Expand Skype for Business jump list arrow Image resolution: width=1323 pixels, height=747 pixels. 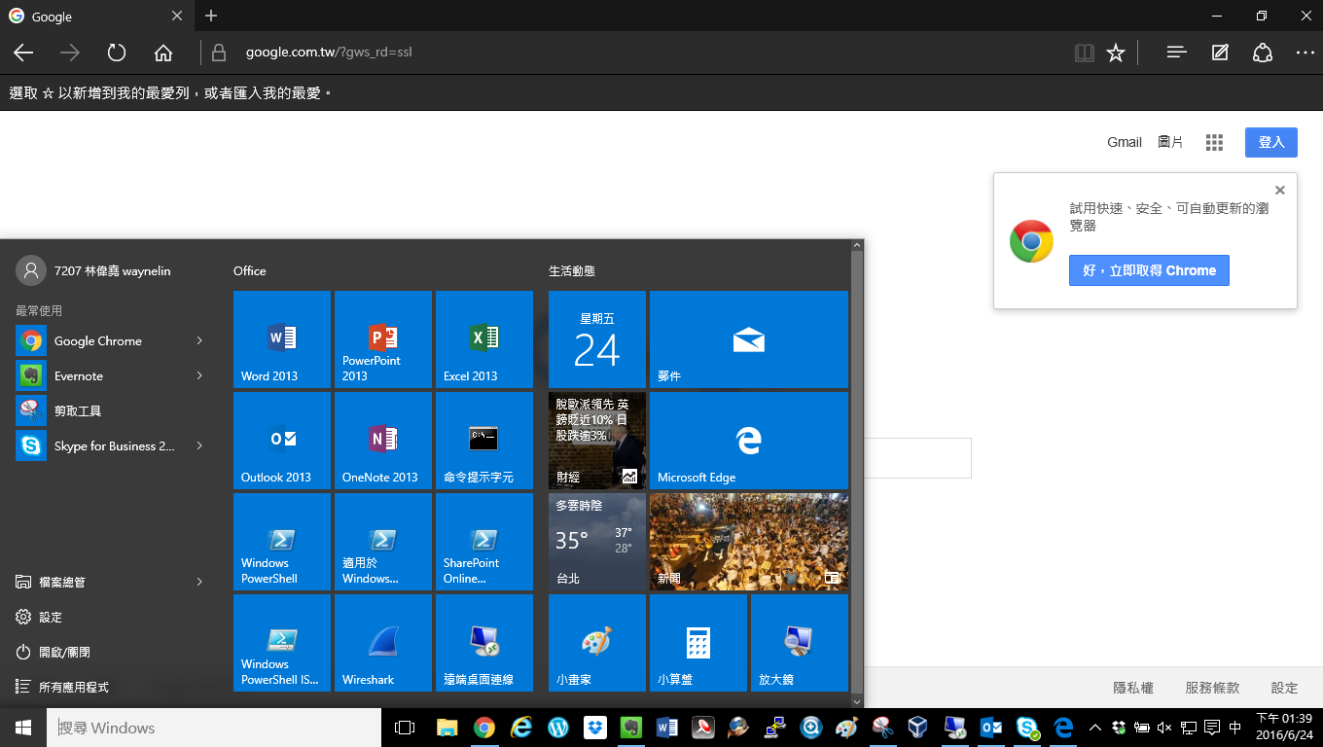pyautogui.click(x=198, y=445)
